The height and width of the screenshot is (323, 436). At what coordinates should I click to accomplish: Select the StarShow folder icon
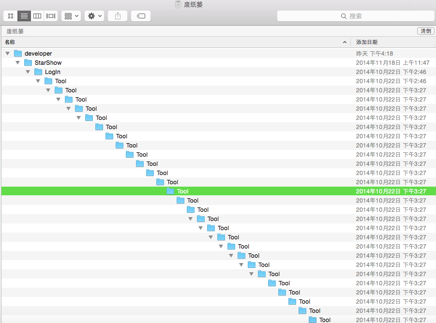pyautogui.click(x=28, y=62)
